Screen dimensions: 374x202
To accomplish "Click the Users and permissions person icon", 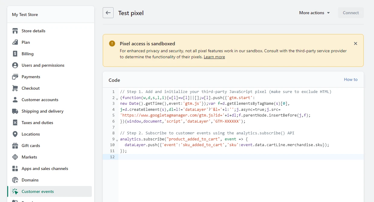I will click(x=15, y=65).
